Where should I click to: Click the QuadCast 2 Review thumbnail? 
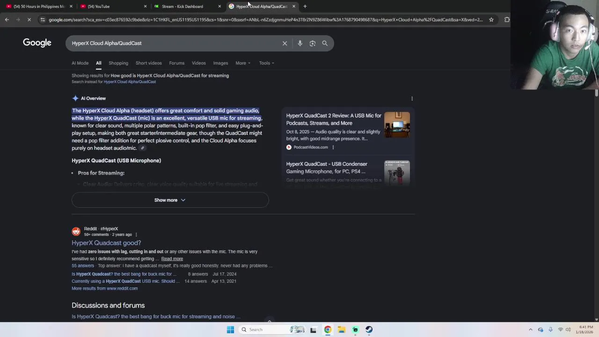[397, 125]
